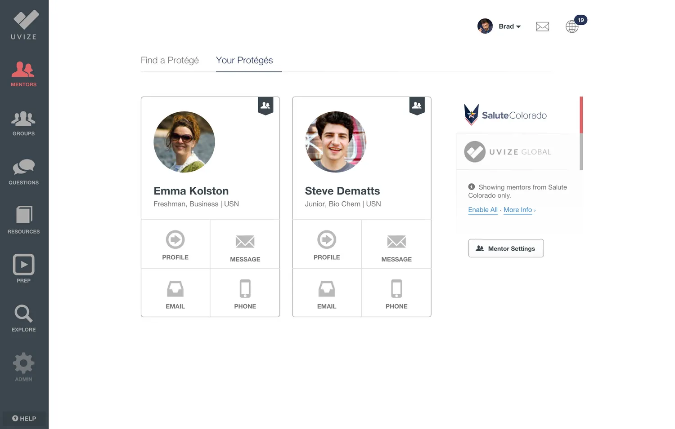
Task: View Emma Kolston's profile
Action: [175, 244]
